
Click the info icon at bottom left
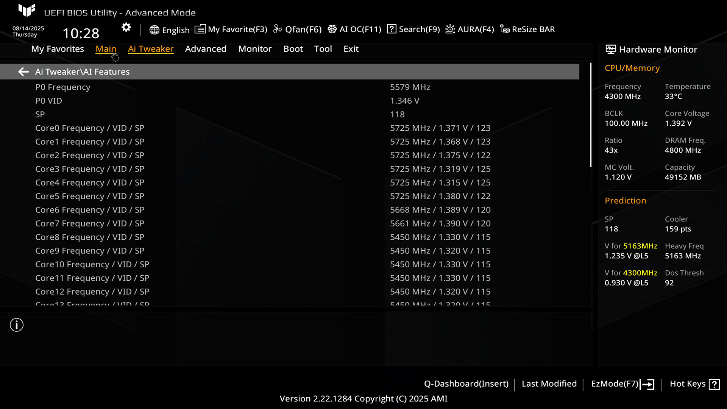coord(17,325)
